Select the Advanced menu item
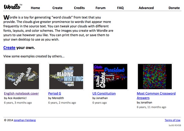 (x=146, y=8)
